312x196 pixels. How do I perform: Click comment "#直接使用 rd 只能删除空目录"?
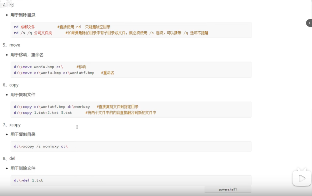[x=84, y=27]
